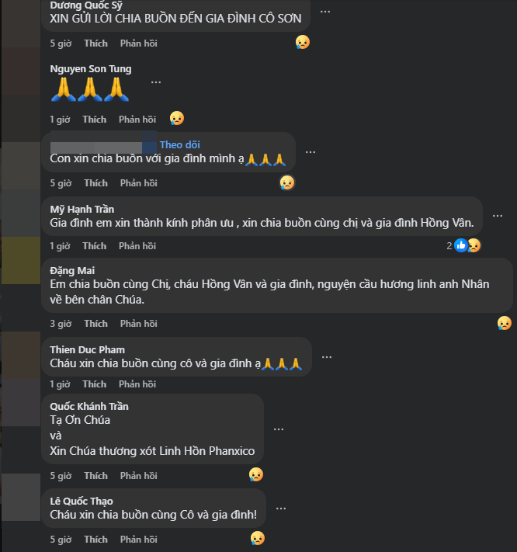Like Dương Quốc Sỹ's comment with Thích
517x552 pixels.
pos(95,43)
